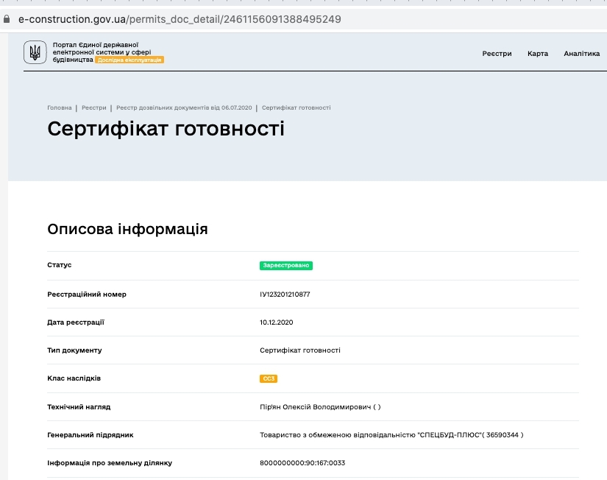Click the Реєстраційний номер label

click(x=87, y=294)
